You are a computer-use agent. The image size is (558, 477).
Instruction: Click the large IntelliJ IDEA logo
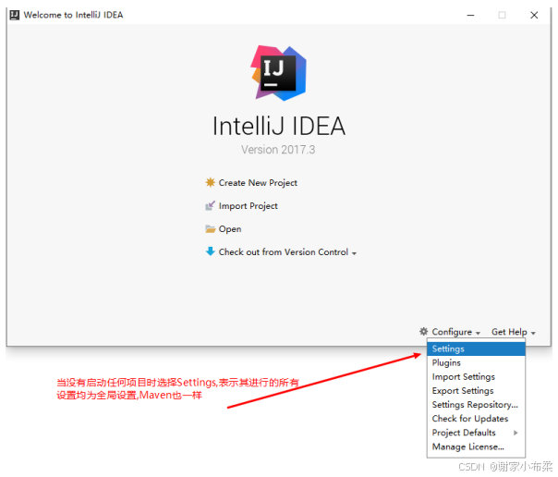[279, 73]
